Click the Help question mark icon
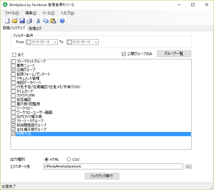This screenshot has width=214, height=190. click(x=62, y=21)
